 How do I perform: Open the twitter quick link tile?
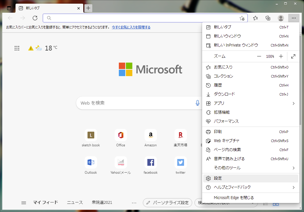point(180,165)
